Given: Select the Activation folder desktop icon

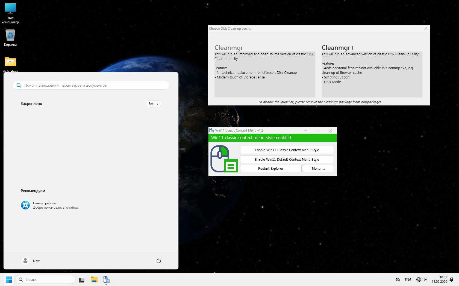Looking at the screenshot, I should click(10, 65).
